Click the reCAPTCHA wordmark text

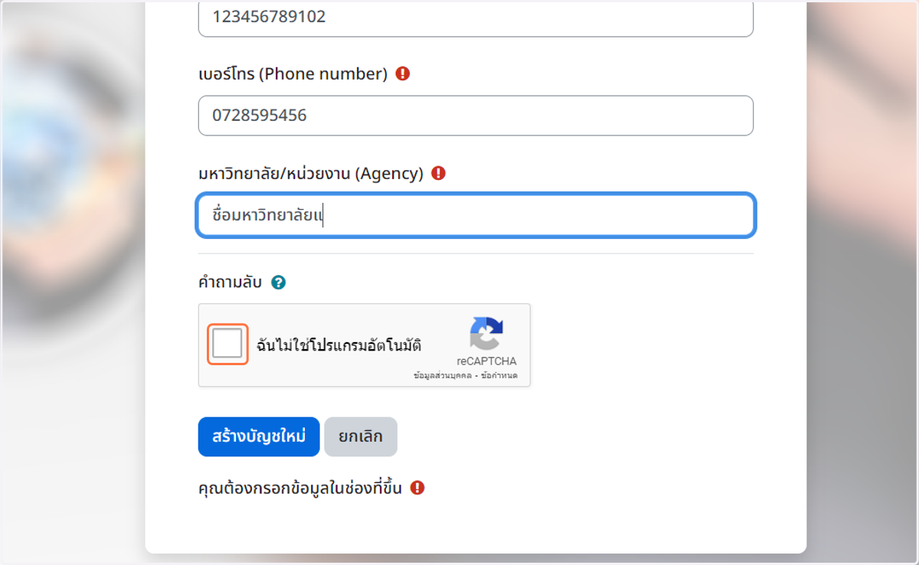[487, 361]
